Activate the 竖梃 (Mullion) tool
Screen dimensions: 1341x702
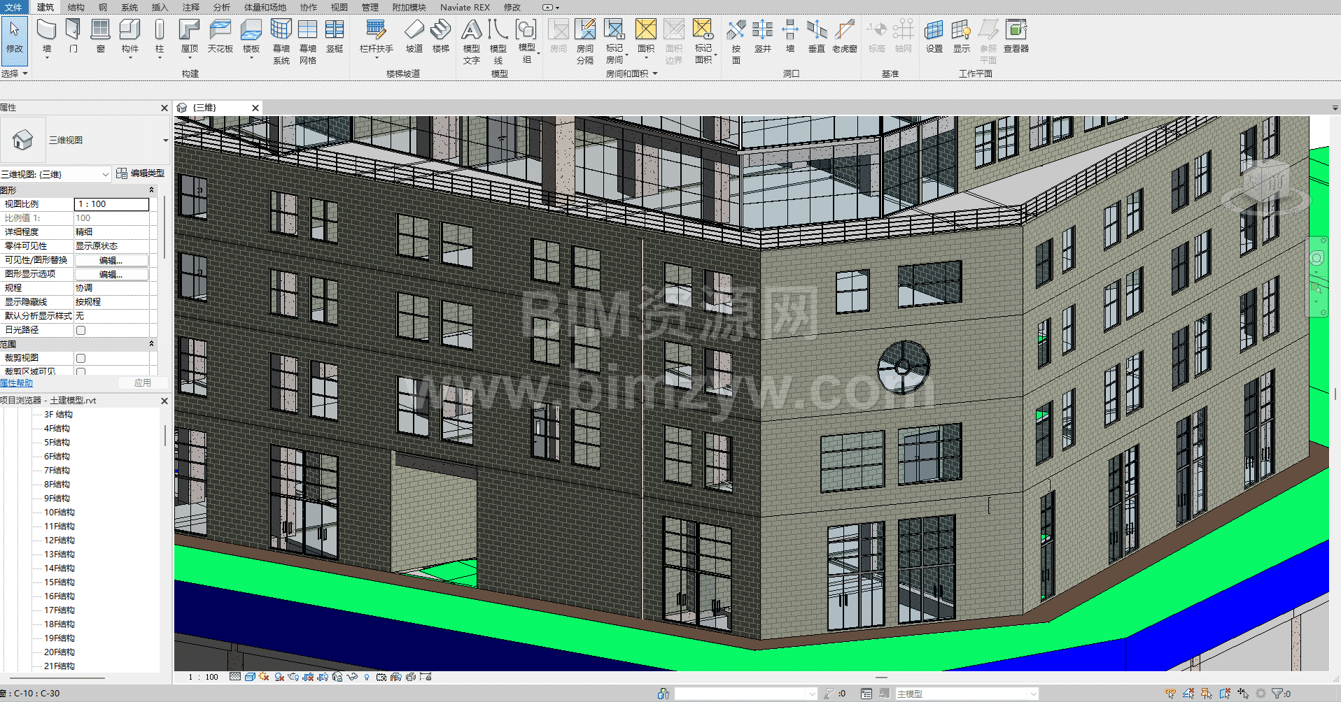(335, 36)
